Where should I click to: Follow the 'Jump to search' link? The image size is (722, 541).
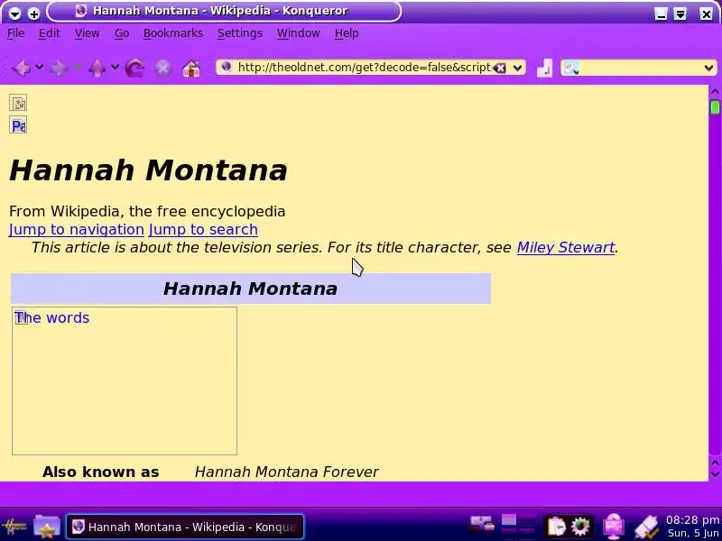pyautogui.click(x=203, y=230)
